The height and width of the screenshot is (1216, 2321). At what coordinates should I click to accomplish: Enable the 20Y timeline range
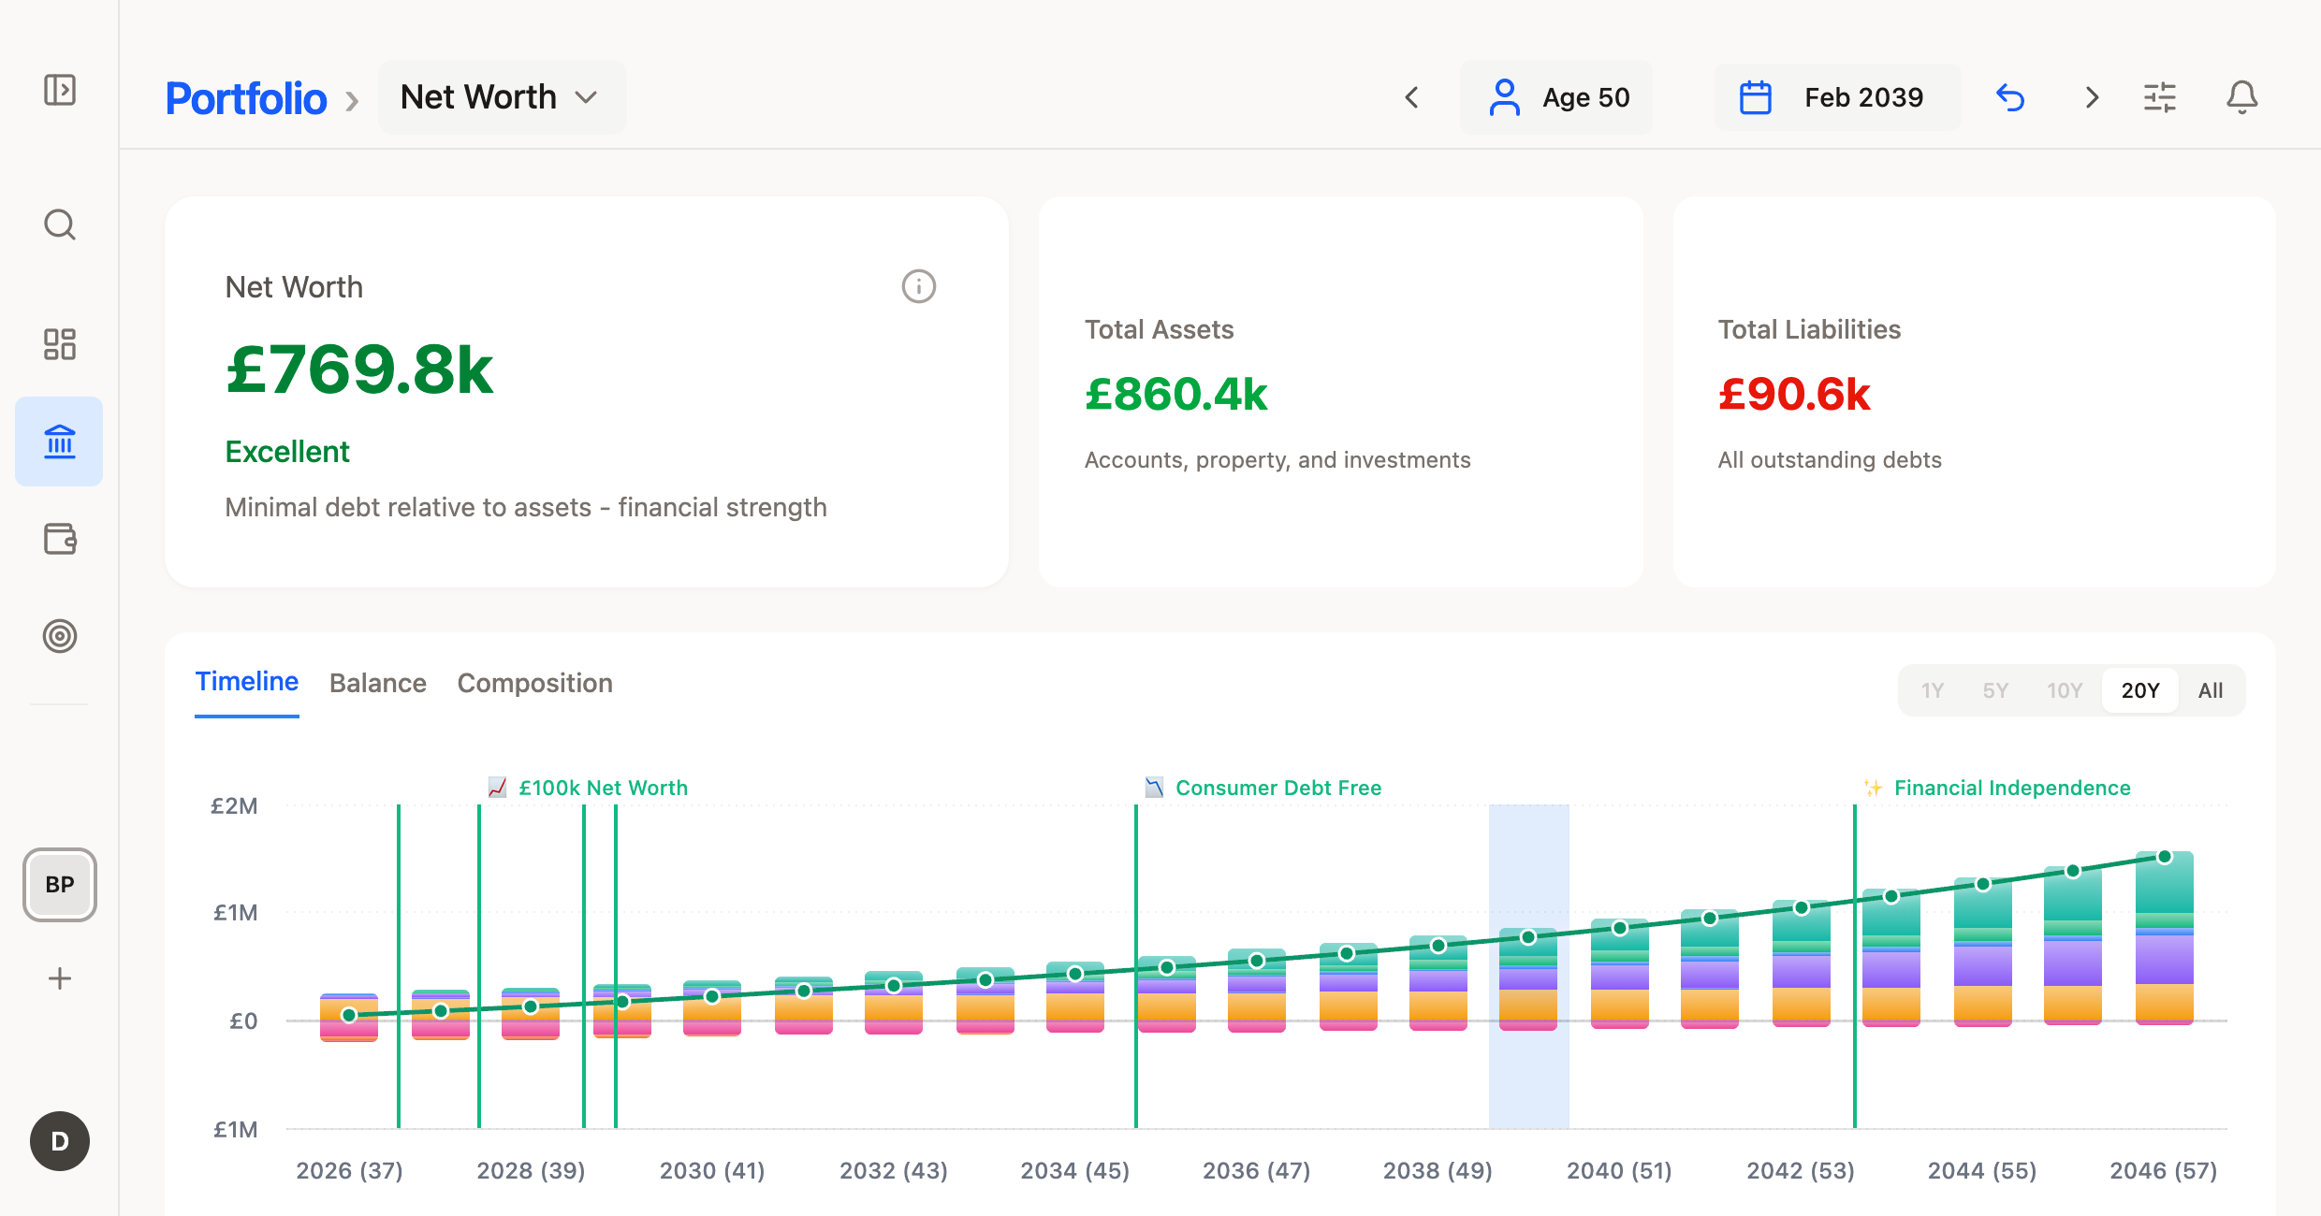(2140, 690)
